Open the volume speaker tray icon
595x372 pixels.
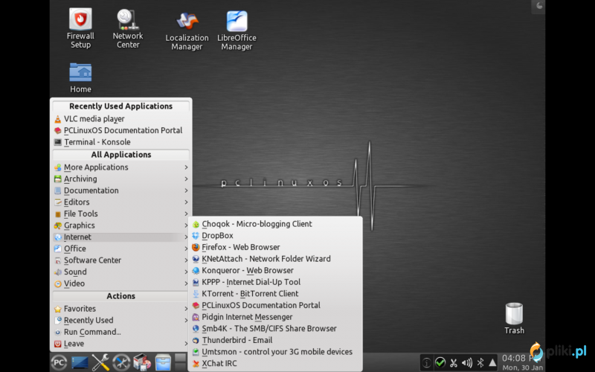pyautogui.click(x=467, y=363)
